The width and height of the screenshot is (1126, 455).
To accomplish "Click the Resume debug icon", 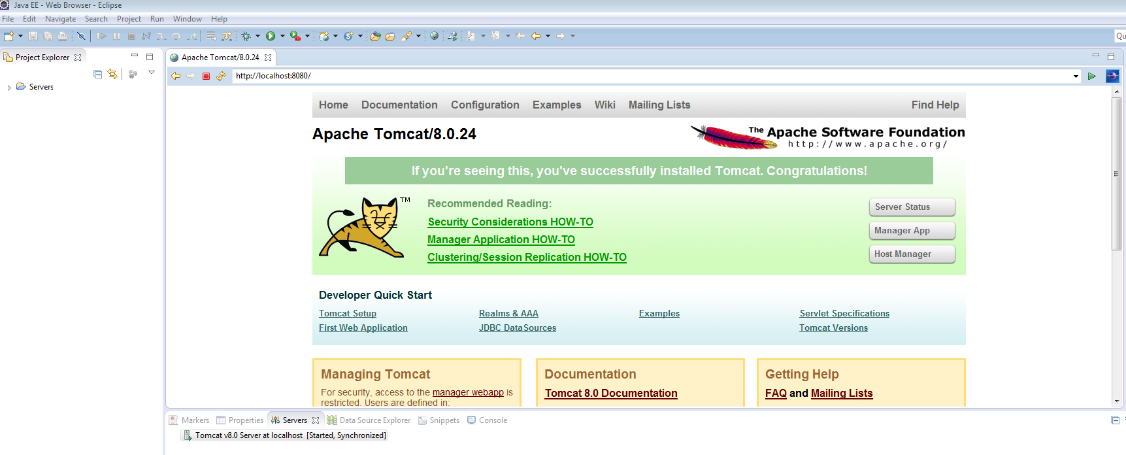I will pyautogui.click(x=101, y=36).
